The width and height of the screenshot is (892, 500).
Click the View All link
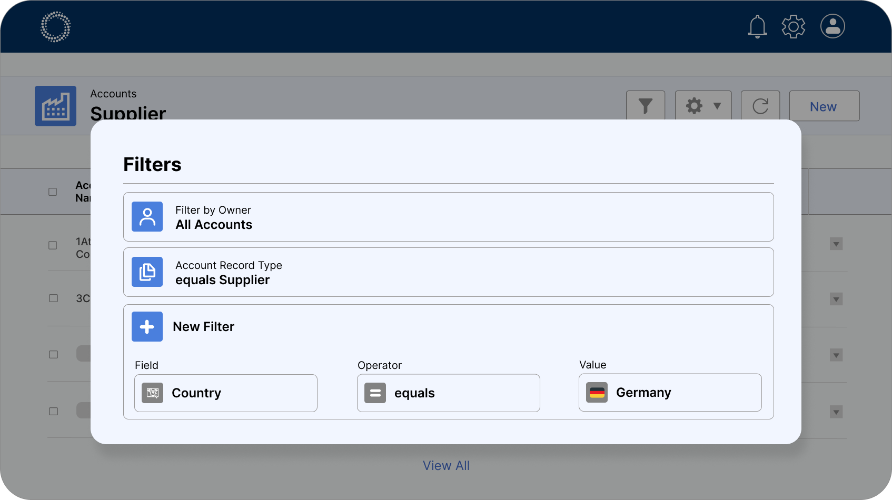pyautogui.click(x=446, y=466)
